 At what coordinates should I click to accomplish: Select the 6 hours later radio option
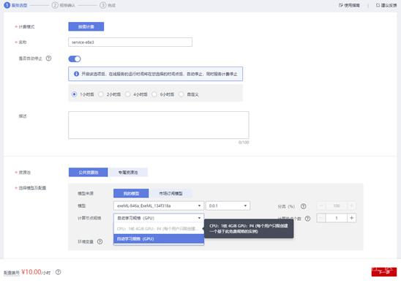point(154,94)
